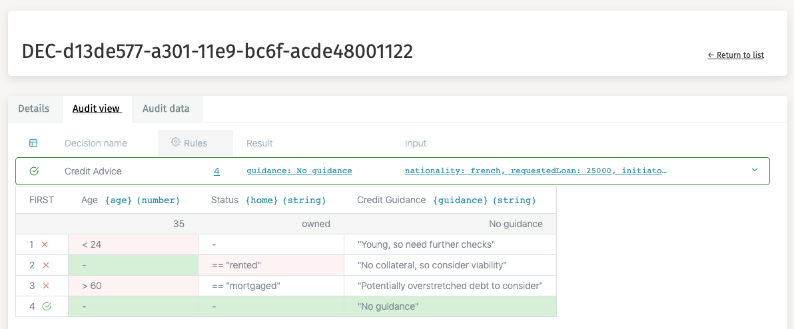
Task: Expand the Credit Advice row chevron
Action: 755,170
